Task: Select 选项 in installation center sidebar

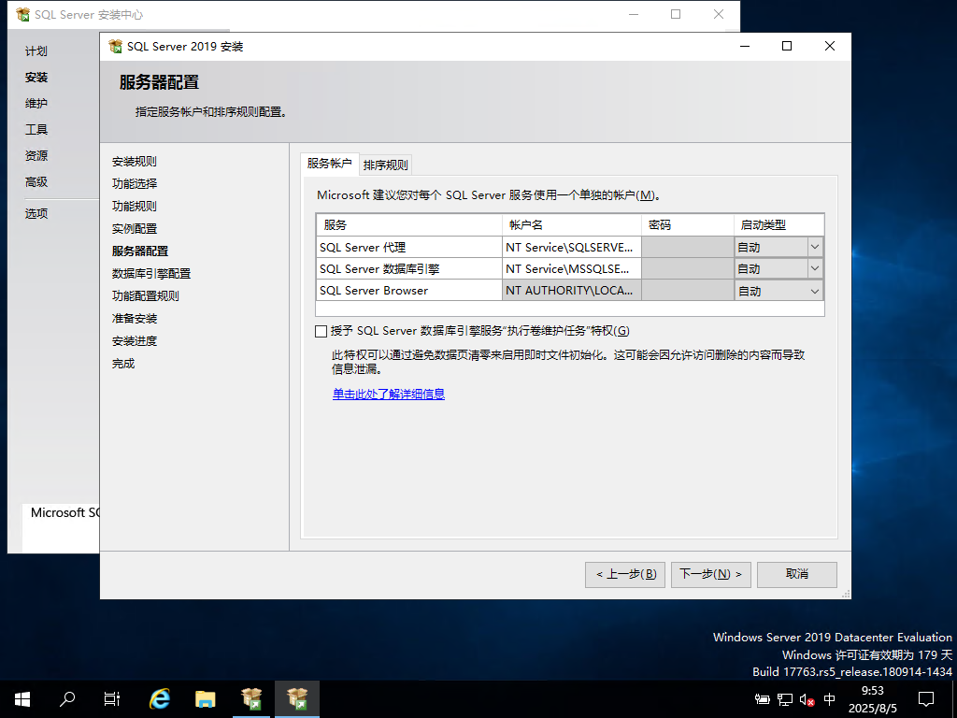Action: click(36, 214)
